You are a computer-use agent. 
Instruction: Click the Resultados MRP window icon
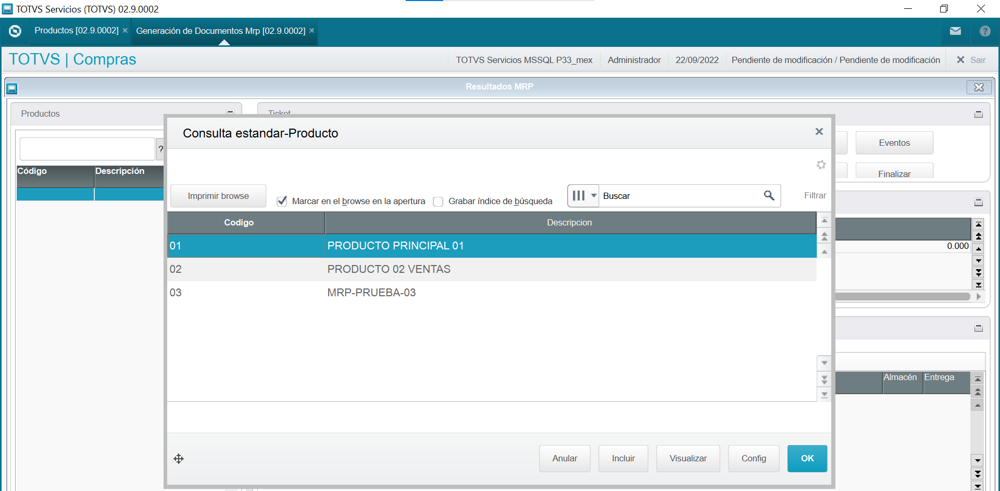point(12,89)
